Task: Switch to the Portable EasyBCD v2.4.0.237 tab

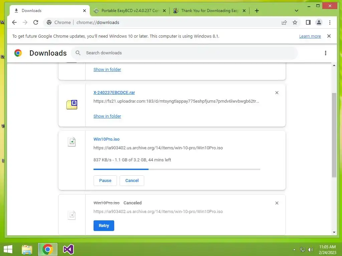Action: [130, 11]
